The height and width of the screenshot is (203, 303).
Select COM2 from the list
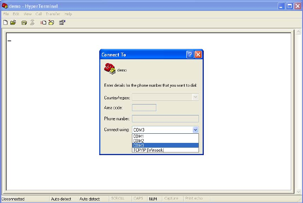[x=165, y=141]
